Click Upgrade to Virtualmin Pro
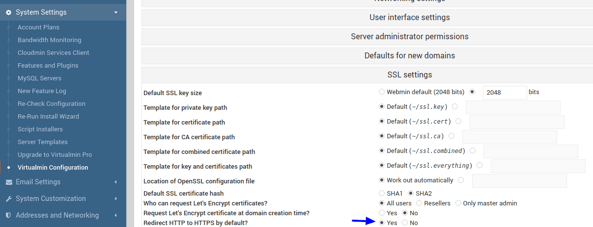This screenshot has height=227, width=593. [x=55, y=155]
